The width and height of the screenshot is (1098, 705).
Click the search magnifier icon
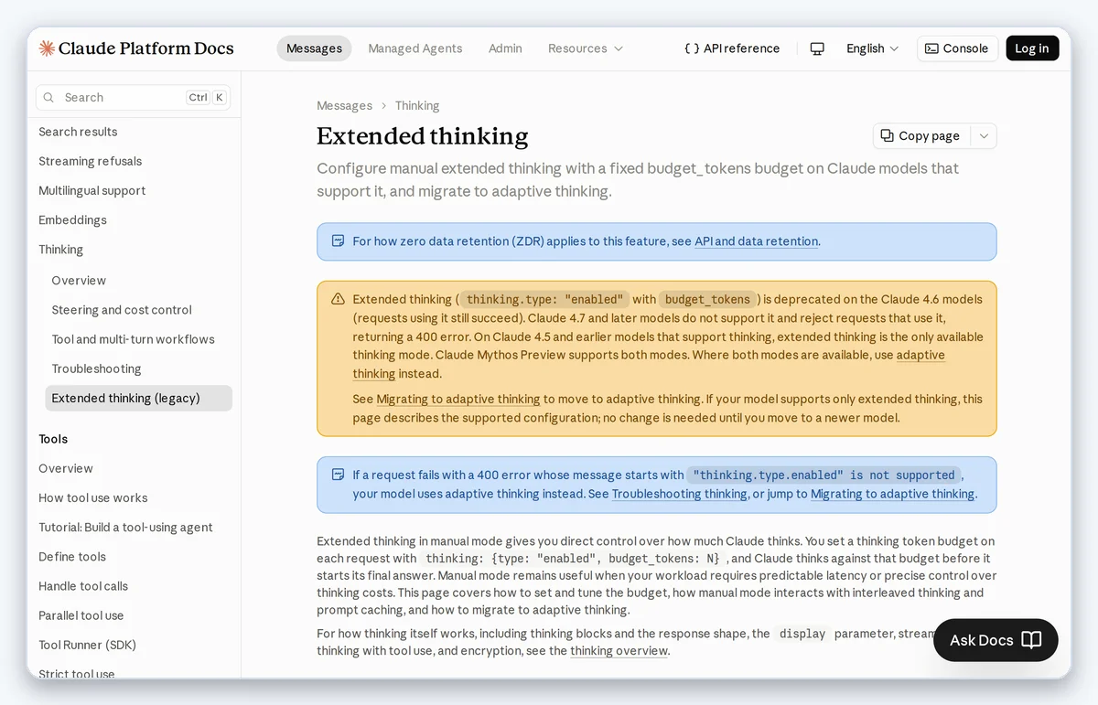(49, 98)
